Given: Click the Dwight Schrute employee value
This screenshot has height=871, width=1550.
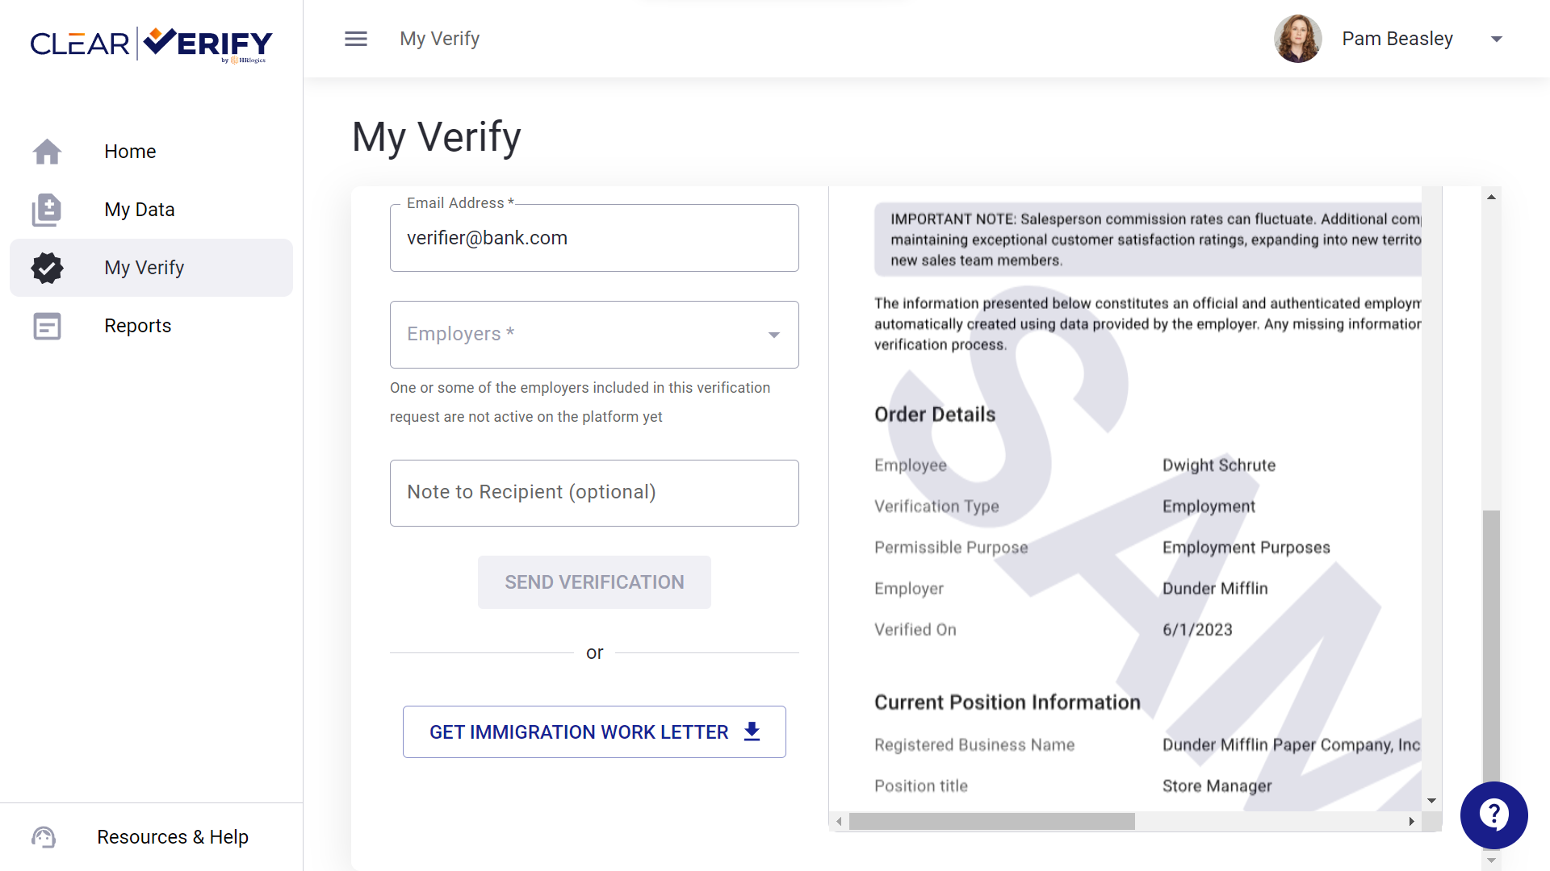Looking at the screenshot, I should click(x=1219, y=465).
